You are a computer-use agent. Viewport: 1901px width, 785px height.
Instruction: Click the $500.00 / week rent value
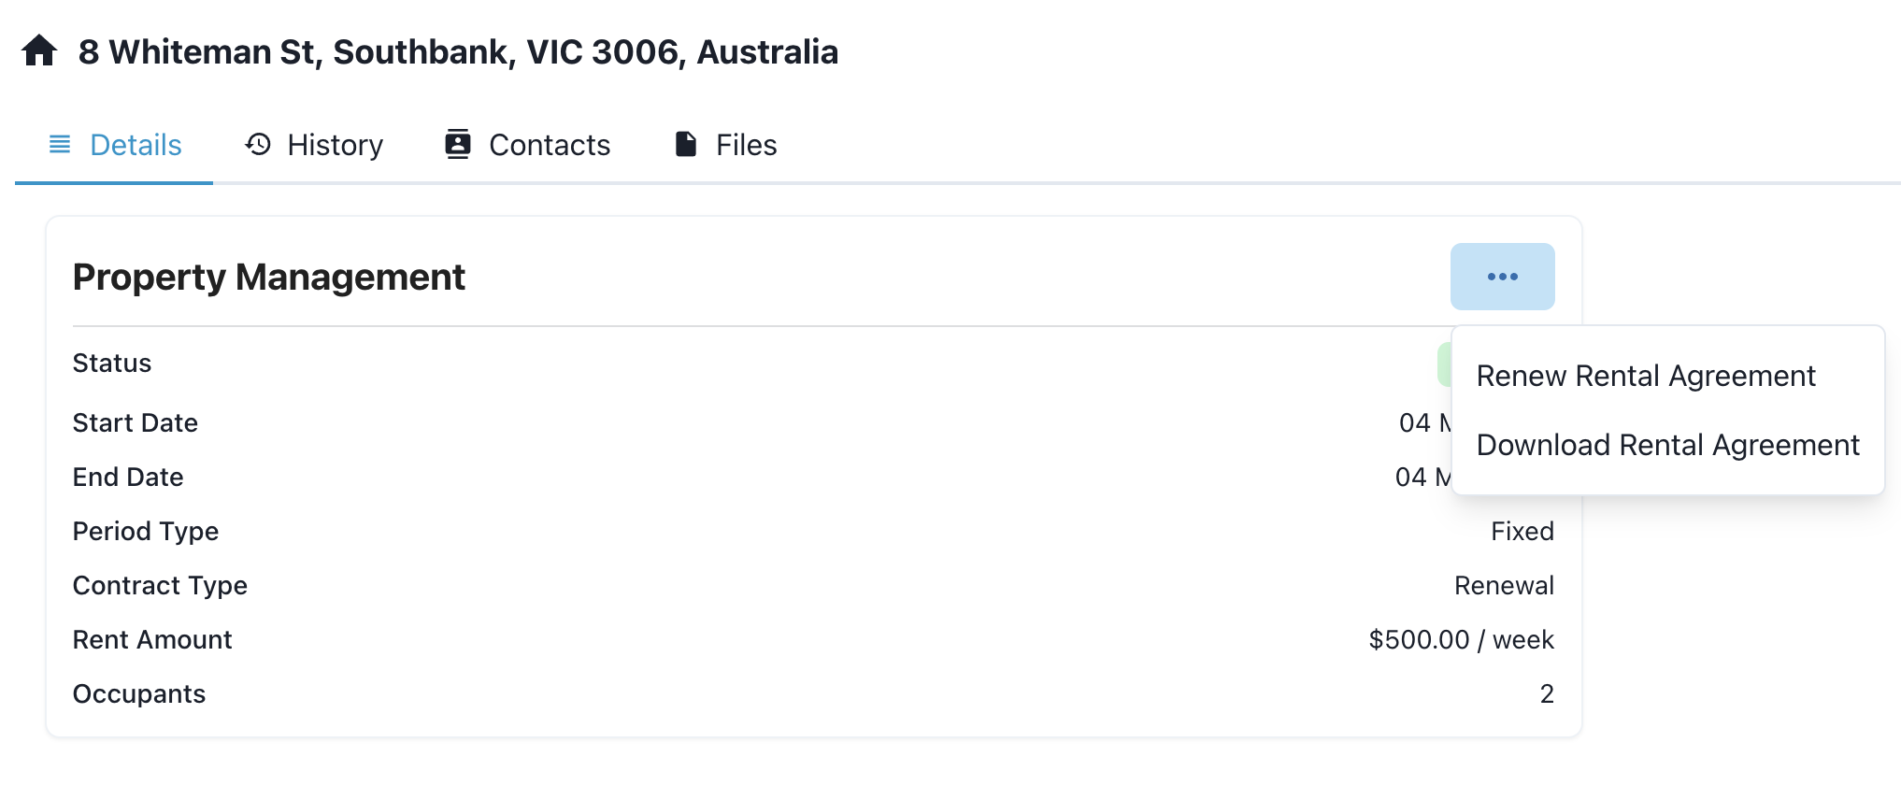pos(1461,639)
